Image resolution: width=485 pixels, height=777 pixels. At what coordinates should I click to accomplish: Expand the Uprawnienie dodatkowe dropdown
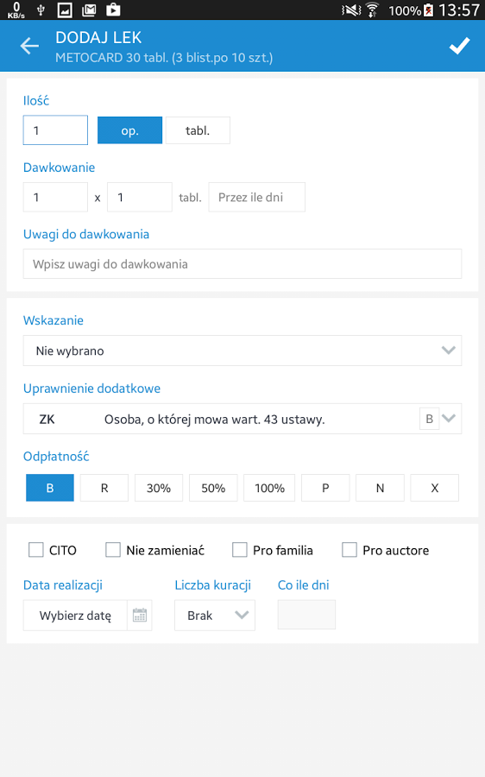243,419
